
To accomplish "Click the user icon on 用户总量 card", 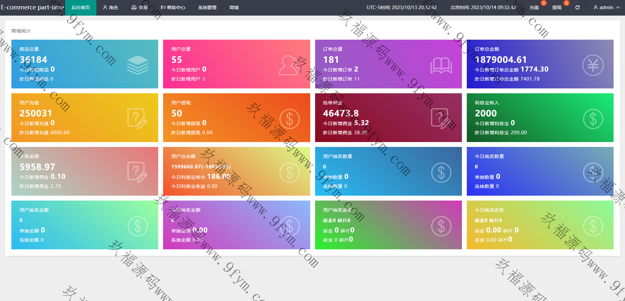I will tap(289, 65).
